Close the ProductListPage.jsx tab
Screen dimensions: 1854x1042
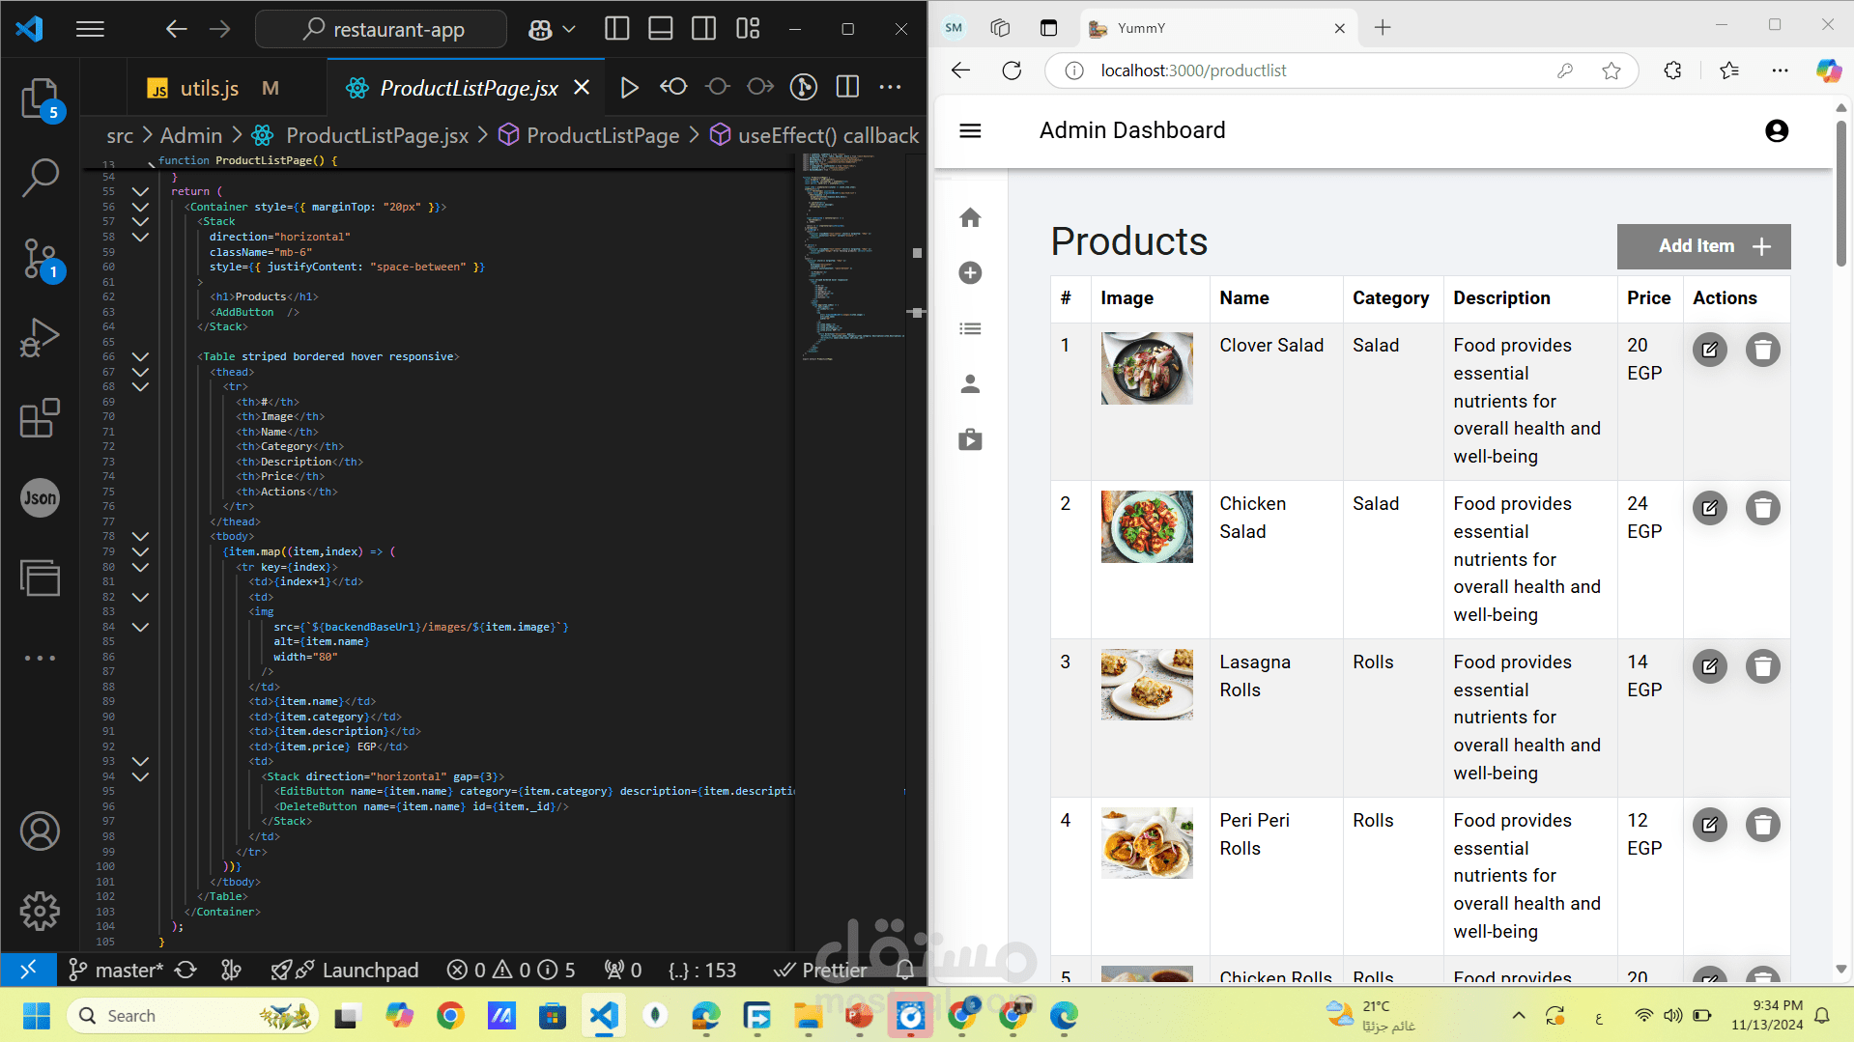582,88
